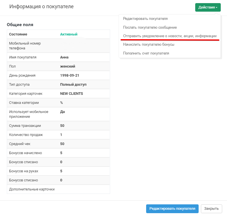Click the Сумма транзакции row label
The width and height of the screenshot is (227, 216).
[25, 126]
